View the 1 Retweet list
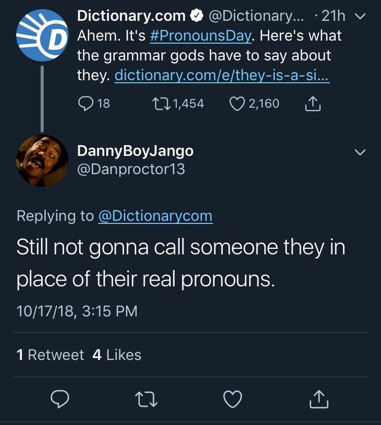The image size is (381, 425). (x=50, y=354)
